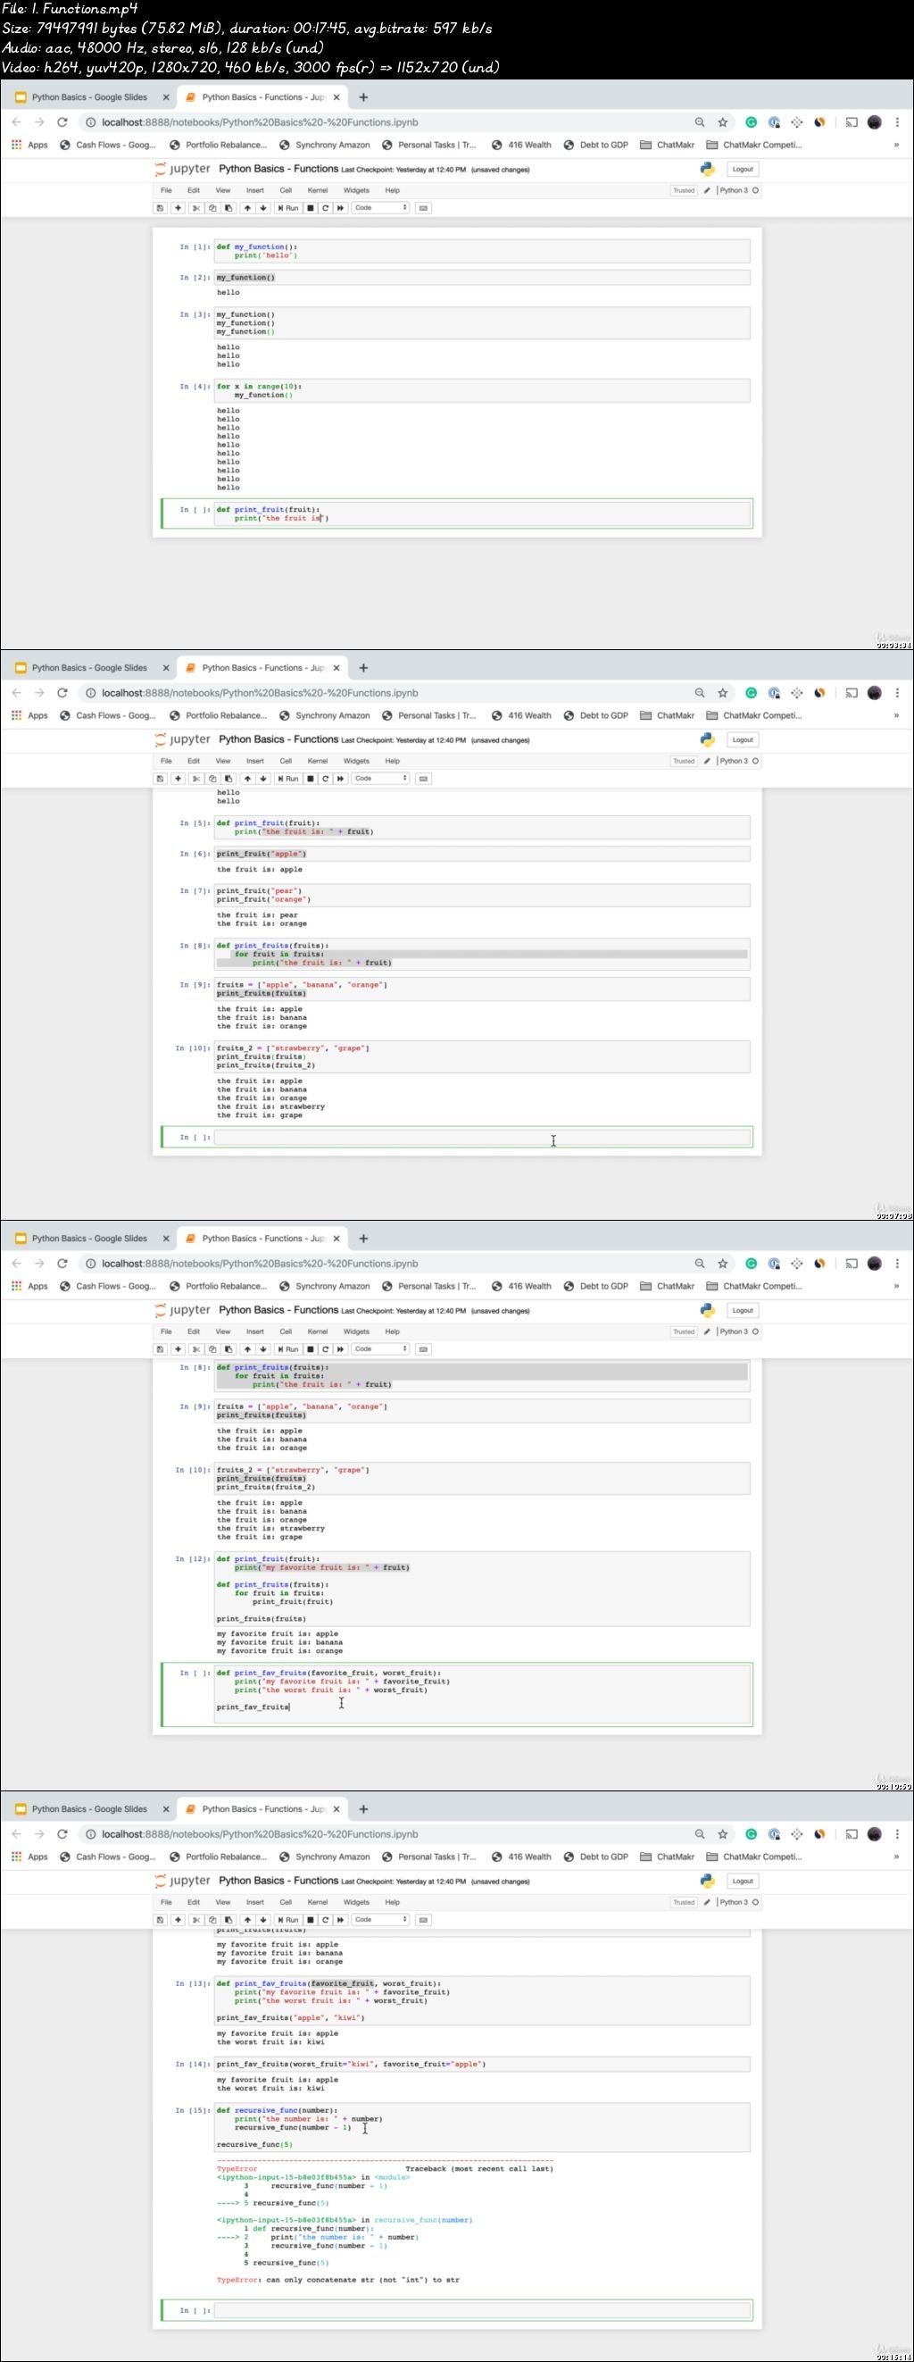Click the Grammarly green extension icon, first frame
The width and height of the screenshot is (914, 2362).
coord(751,122)
